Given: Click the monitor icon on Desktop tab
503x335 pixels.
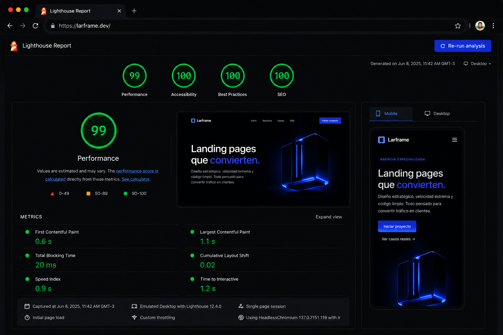Looking at the screenshot, I should point(427,114).
